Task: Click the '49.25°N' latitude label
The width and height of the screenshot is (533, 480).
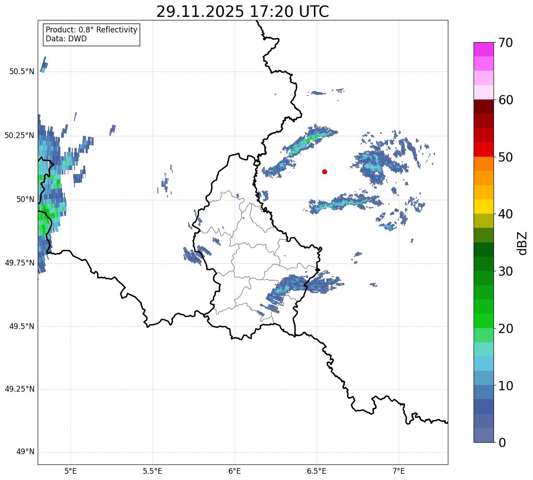Action: (20, 389)
